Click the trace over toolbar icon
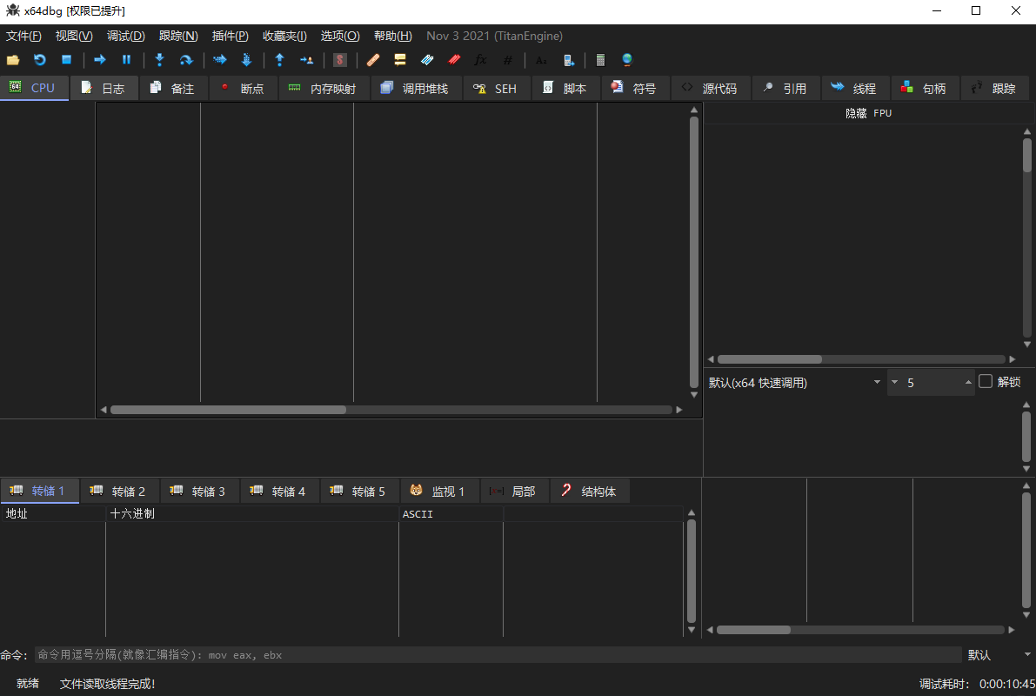 coord(246,60)
